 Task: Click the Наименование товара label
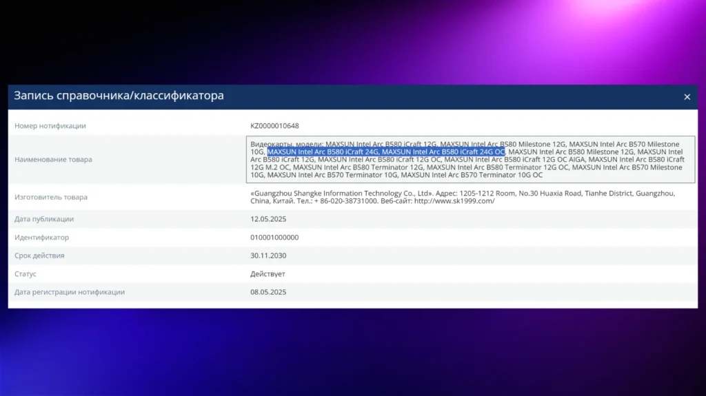click(53, 159)
